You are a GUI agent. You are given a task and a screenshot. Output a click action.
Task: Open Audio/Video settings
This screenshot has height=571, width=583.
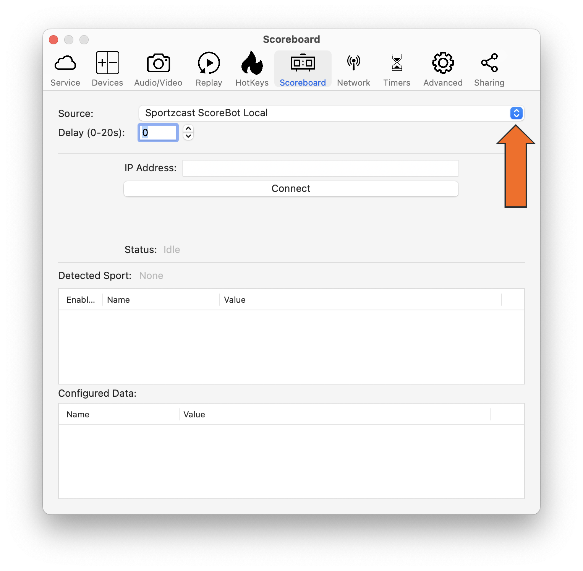coord(158,69)
